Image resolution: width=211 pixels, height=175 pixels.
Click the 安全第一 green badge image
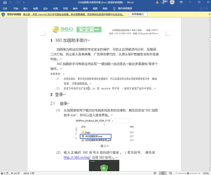coord(89,30)
